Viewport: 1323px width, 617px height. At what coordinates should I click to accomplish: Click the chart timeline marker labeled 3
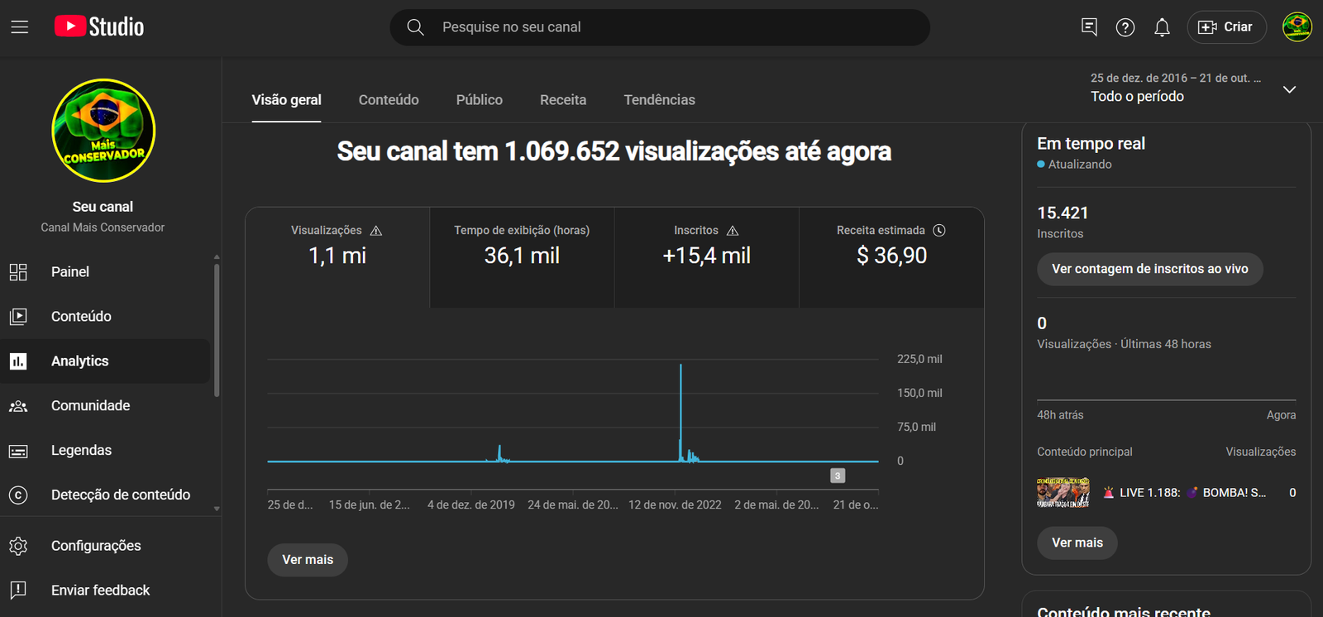tap(838, 476)
